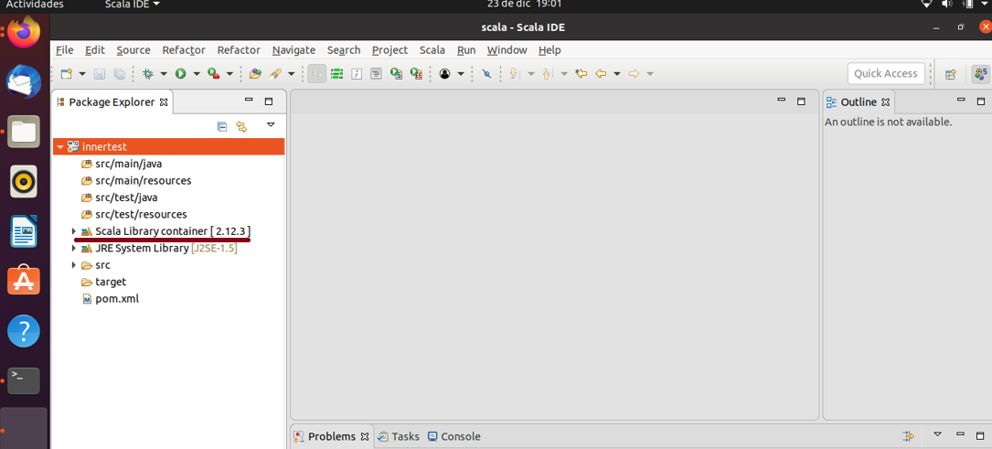Click the Quick Access field

(x=886, y=73)
